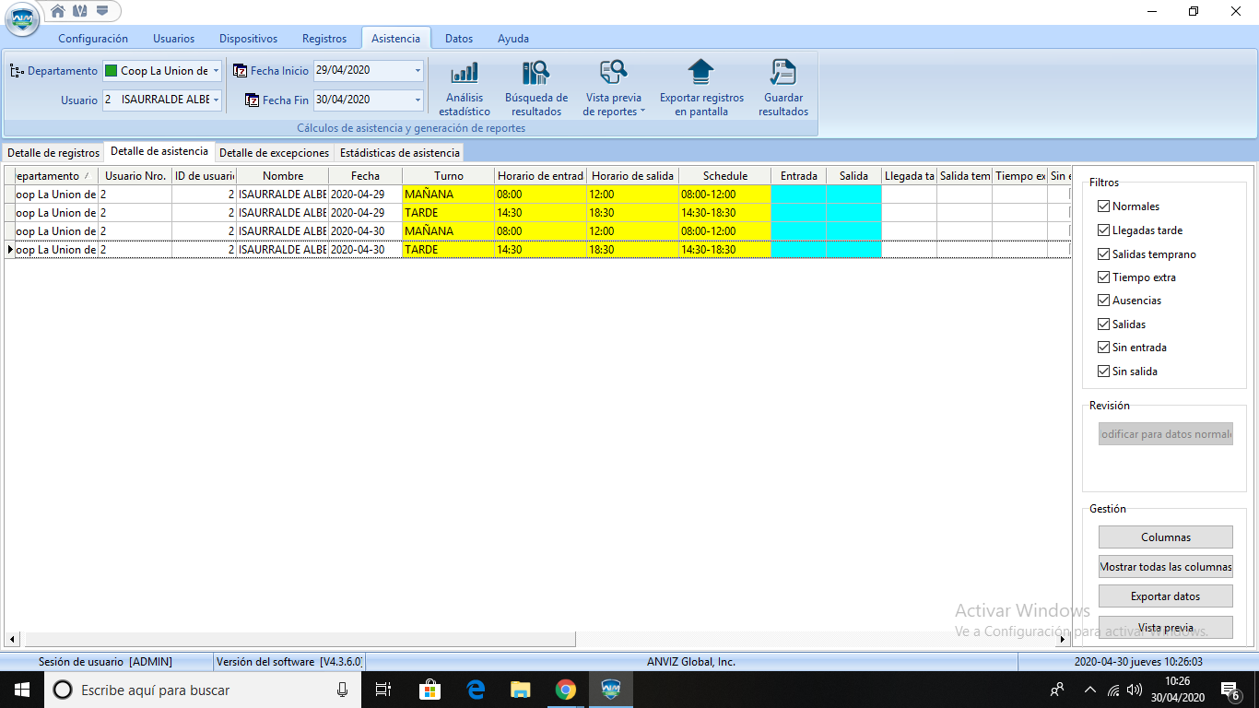Sort by the Fecha column header
Image resolution: width=1259 pixels, height=708 pixels.
[x=365, y=175]
